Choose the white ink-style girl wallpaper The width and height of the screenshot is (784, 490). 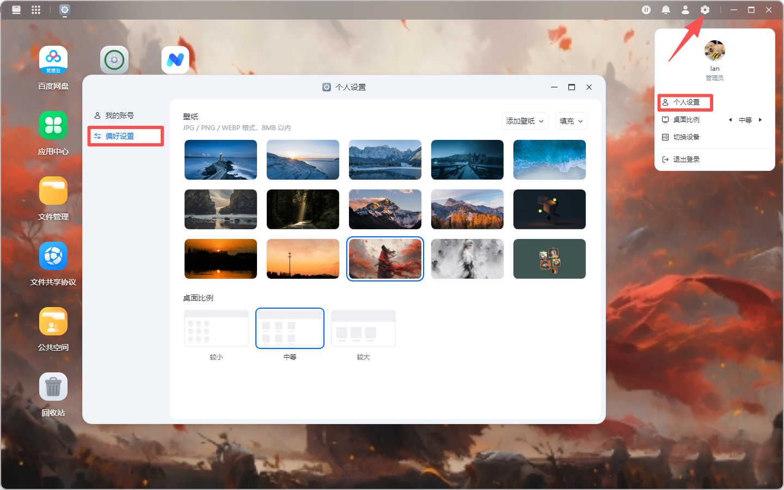click(x=467, y=259)
